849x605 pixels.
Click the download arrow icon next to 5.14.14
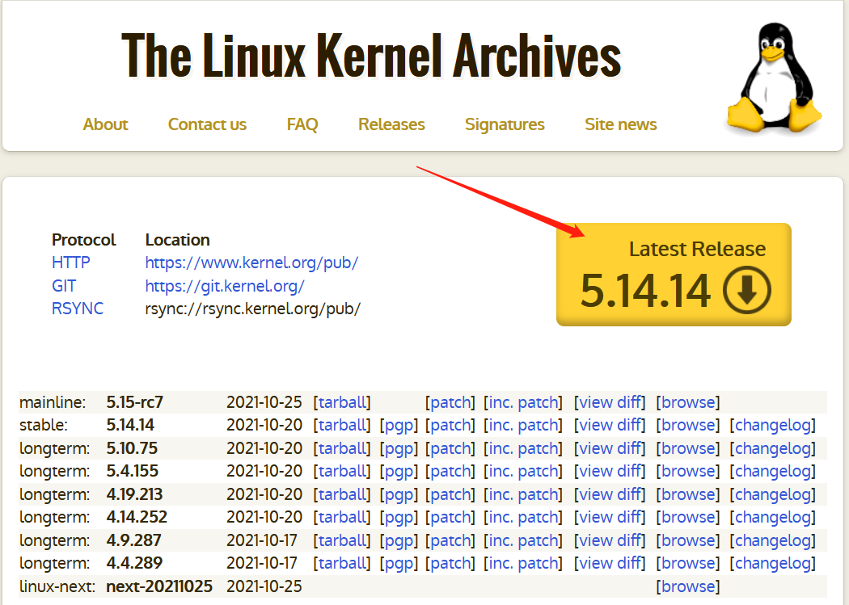click(x=746, y=291)
